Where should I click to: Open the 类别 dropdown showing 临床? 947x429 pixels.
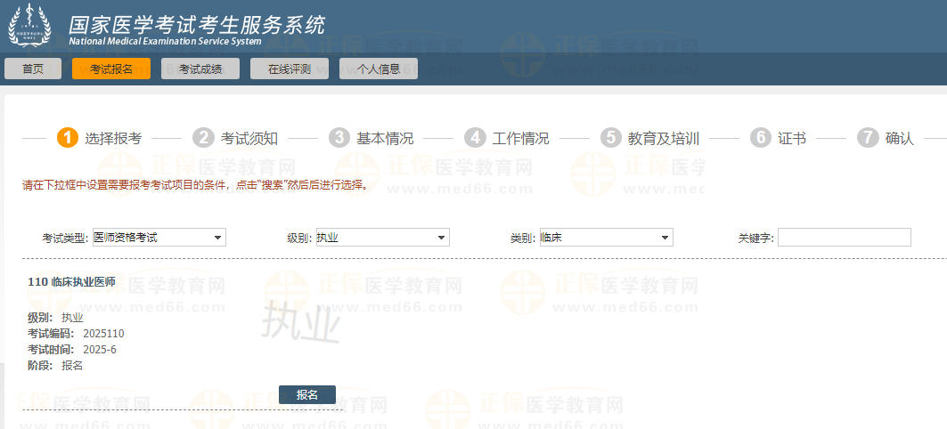coord(606,238)
